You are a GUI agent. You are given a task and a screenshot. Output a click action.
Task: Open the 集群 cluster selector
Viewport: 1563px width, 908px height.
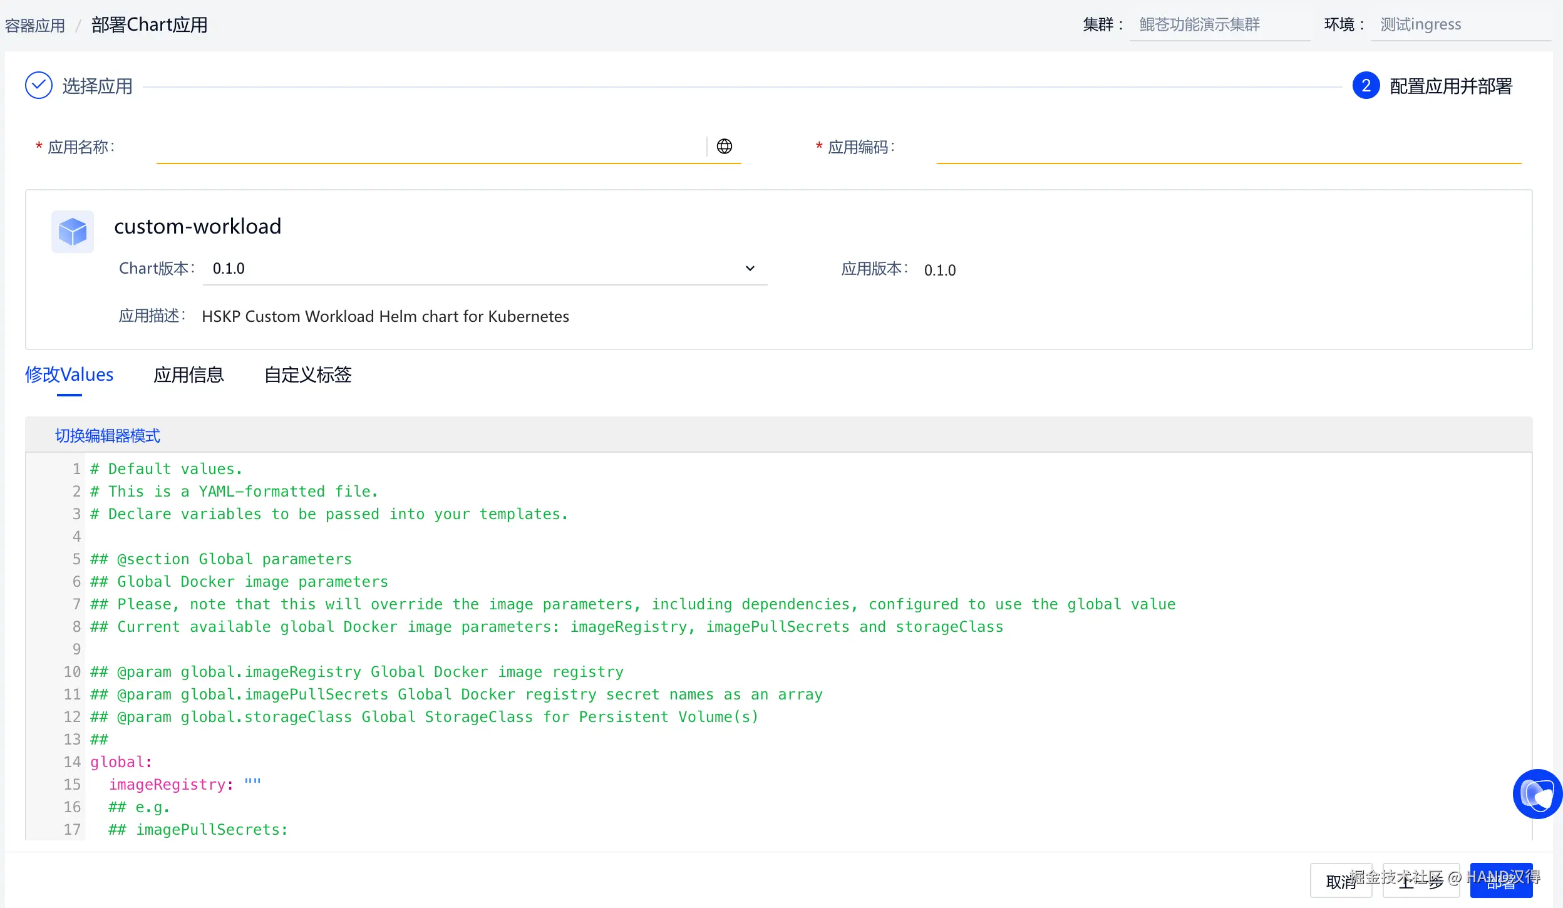click(x=1219, y=25)
